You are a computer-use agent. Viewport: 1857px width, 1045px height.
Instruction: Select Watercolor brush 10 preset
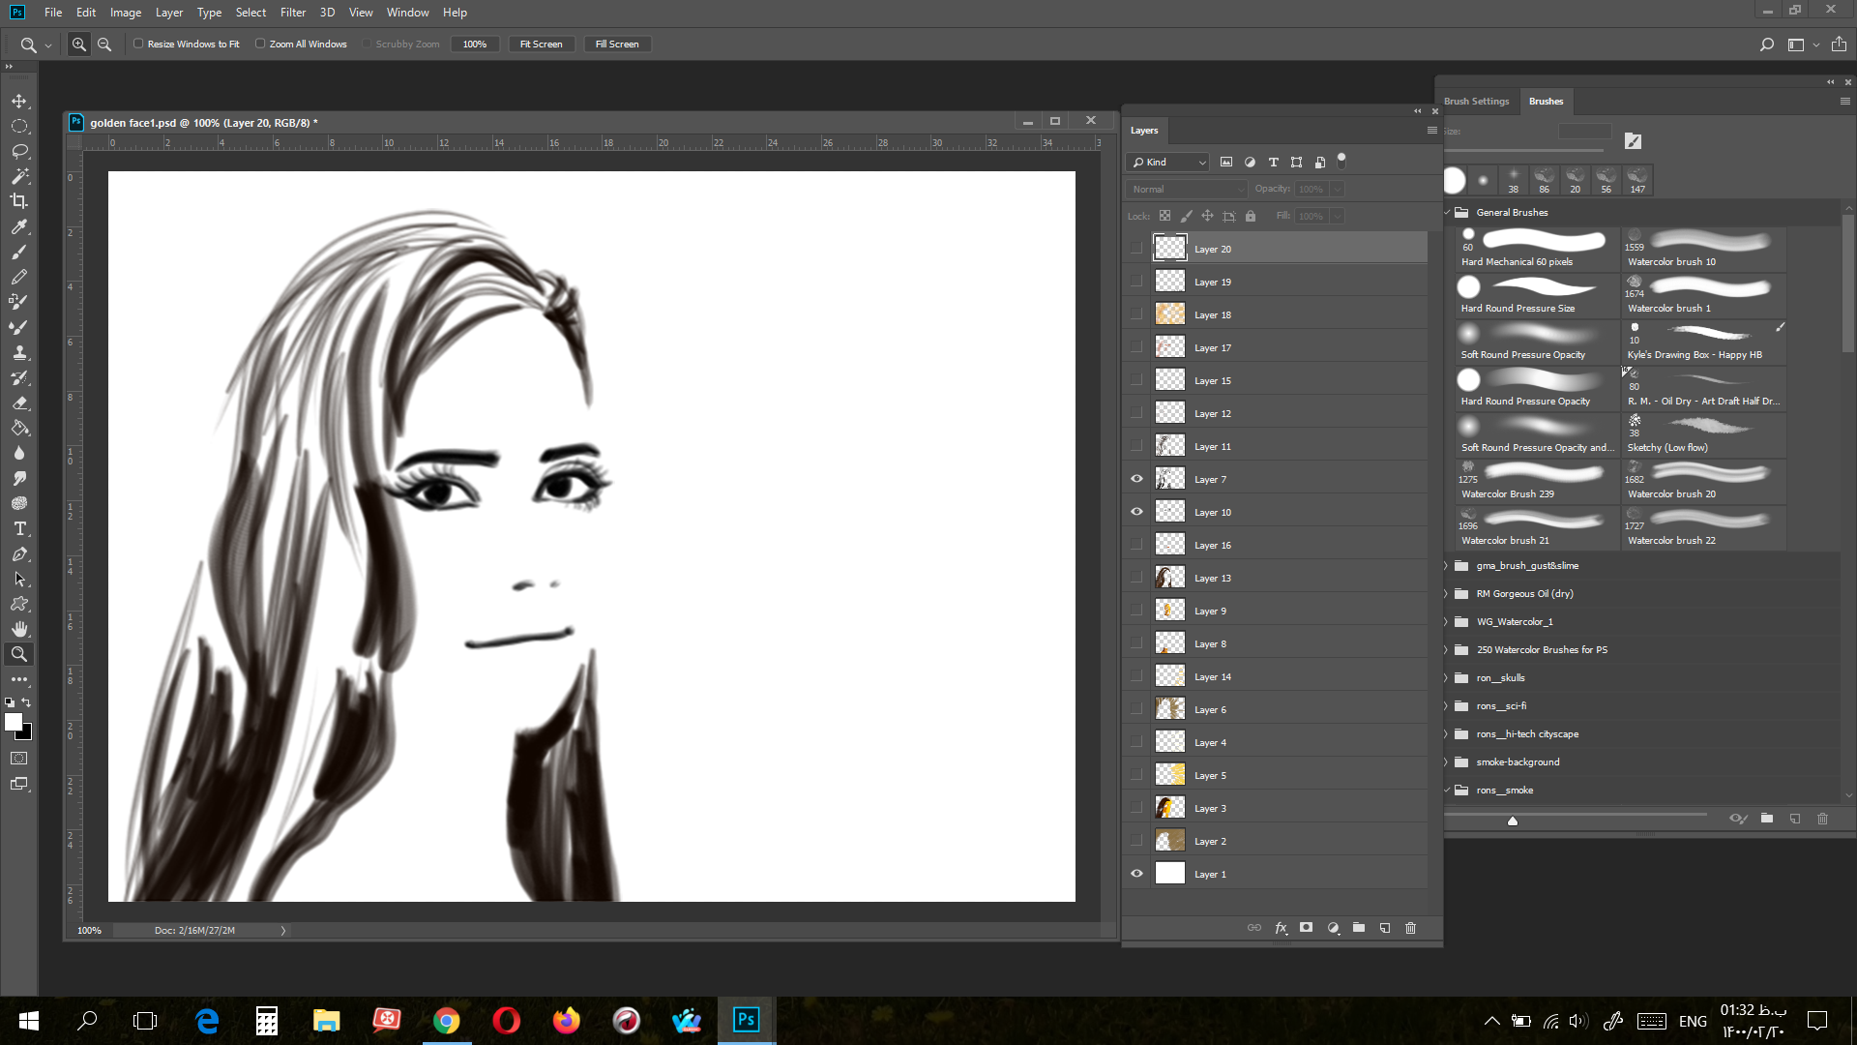pos(1703,249)
